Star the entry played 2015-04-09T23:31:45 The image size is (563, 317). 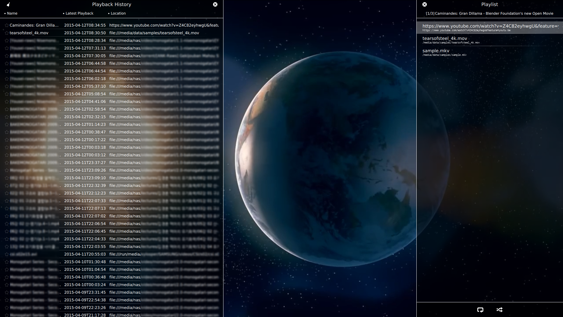tap(6, 292)
